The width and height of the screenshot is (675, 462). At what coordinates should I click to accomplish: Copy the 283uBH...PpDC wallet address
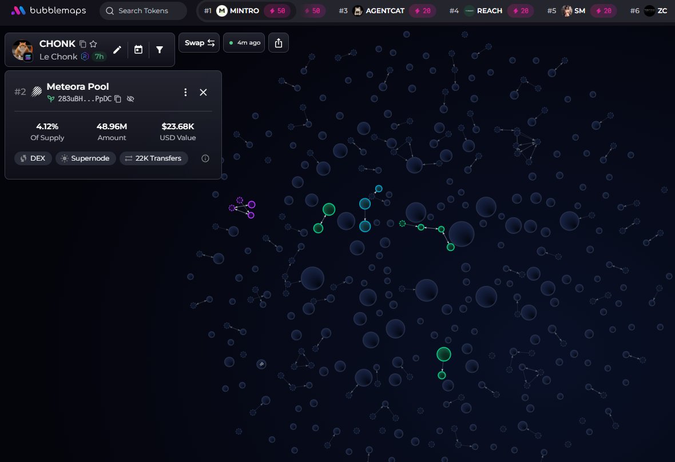pyautogui.click(x=118, y=99)
